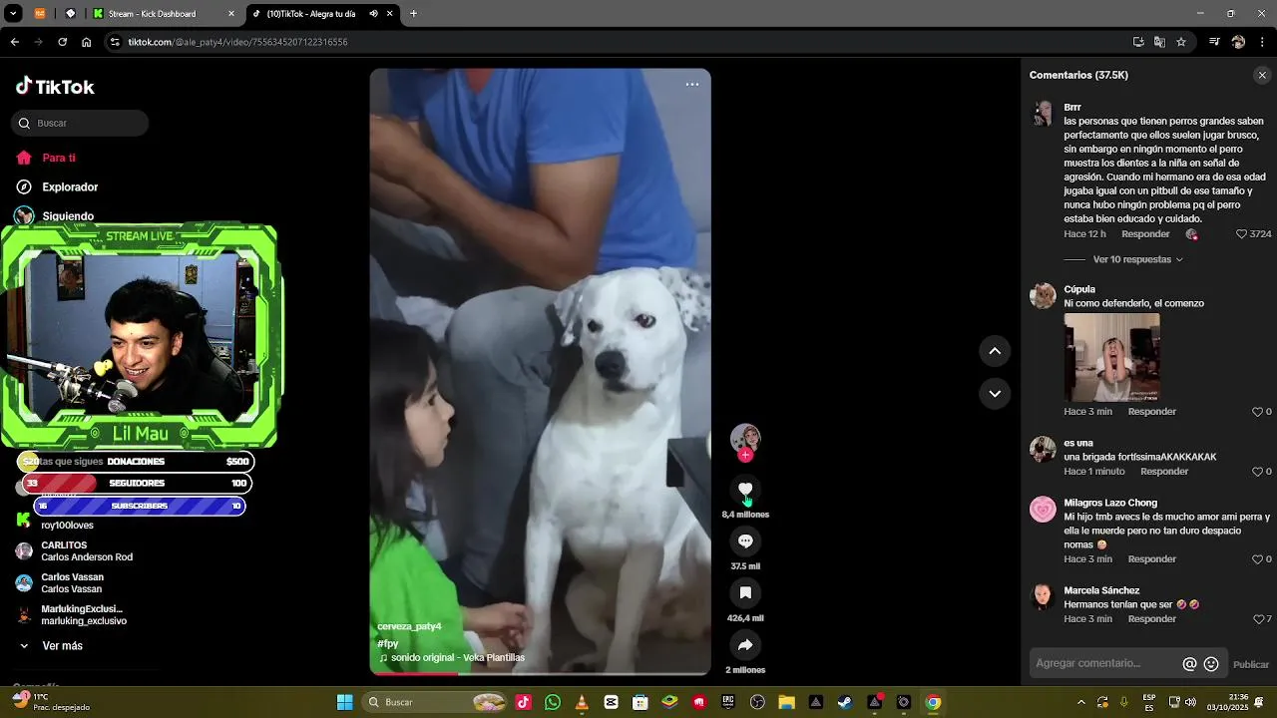Open cerveza_paty4 creator profile link

409,626
